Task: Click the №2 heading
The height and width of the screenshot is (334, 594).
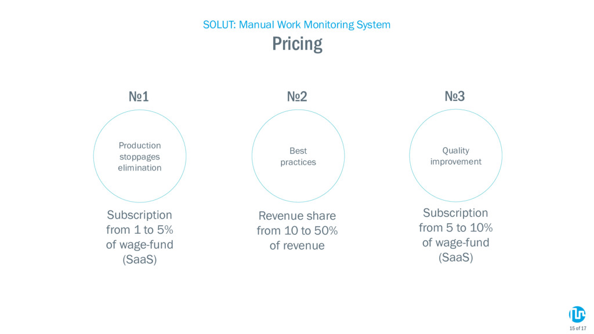Action: 297,97
